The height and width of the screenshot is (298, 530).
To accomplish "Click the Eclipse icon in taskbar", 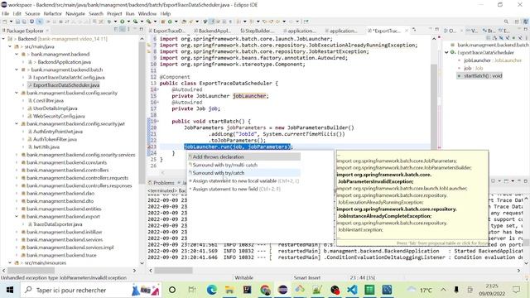I will pos(282,290).
